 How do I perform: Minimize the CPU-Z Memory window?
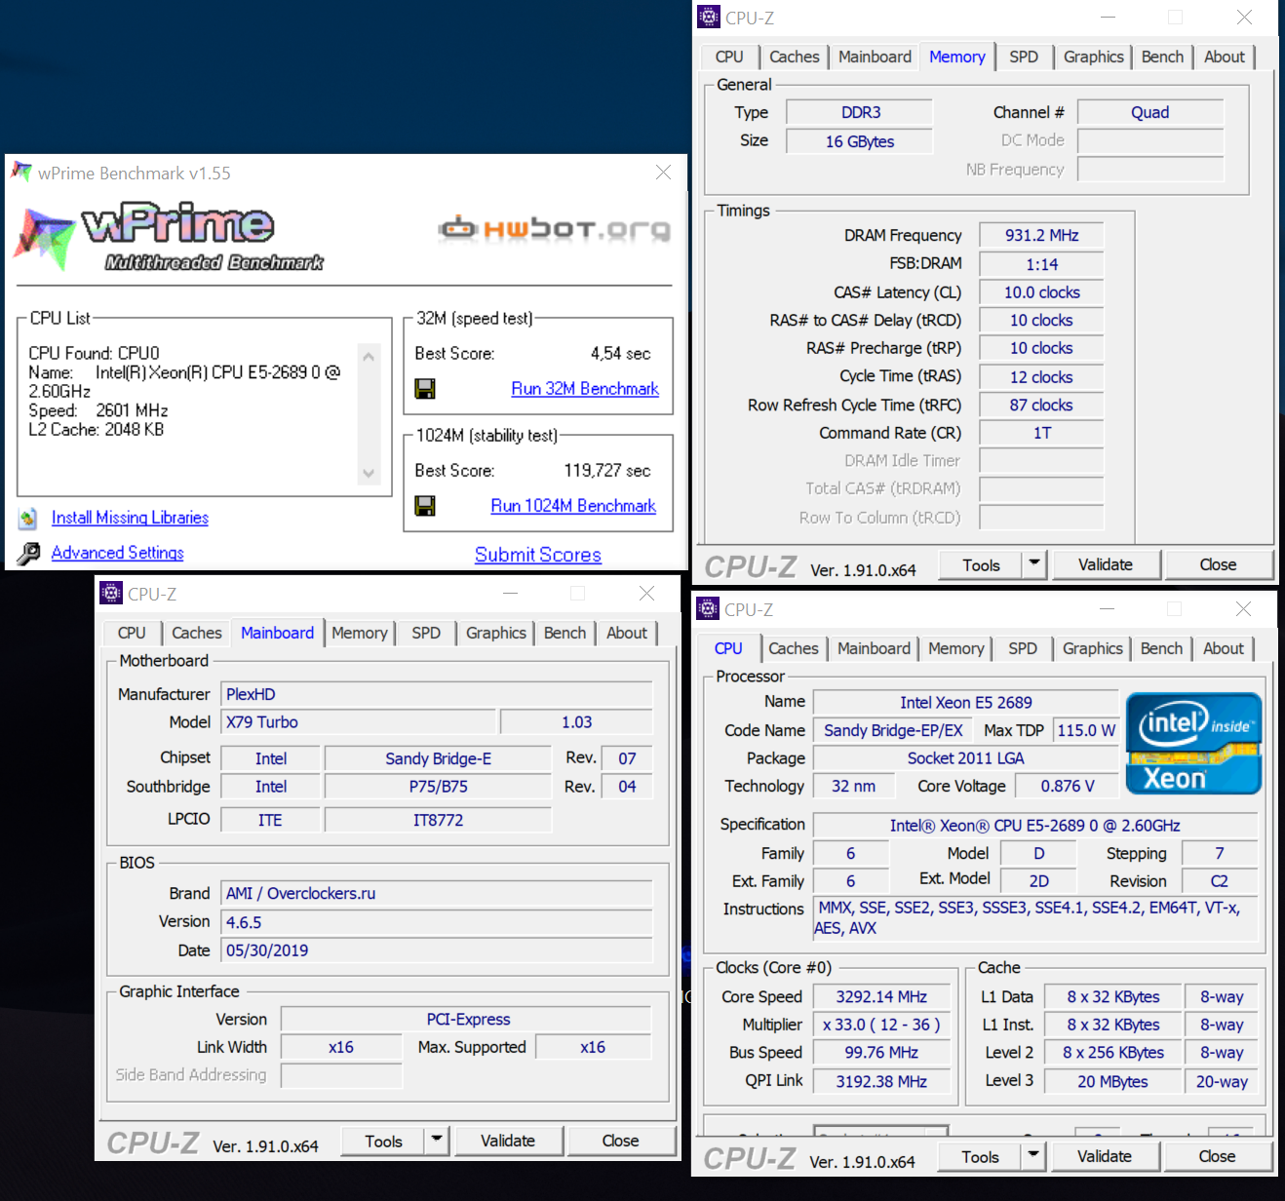click(x=1108, y=18)
